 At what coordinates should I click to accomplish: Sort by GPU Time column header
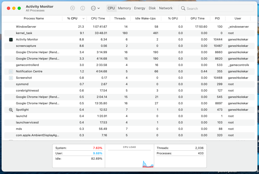(197, 18)
